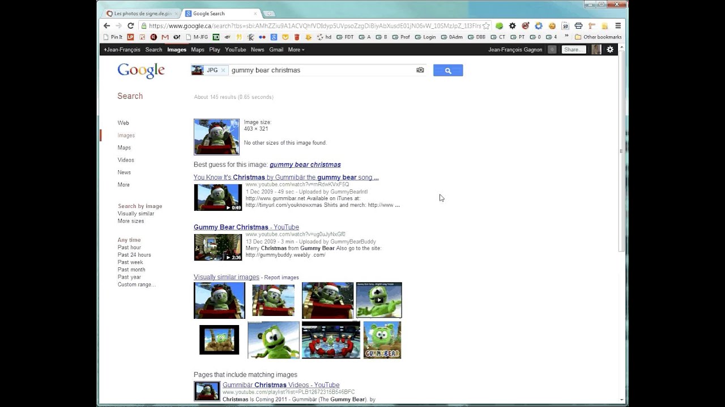The image size is (725, 407).
Task: Open the Flickr dots bookmark icon
Action: [x=262, y=37]
